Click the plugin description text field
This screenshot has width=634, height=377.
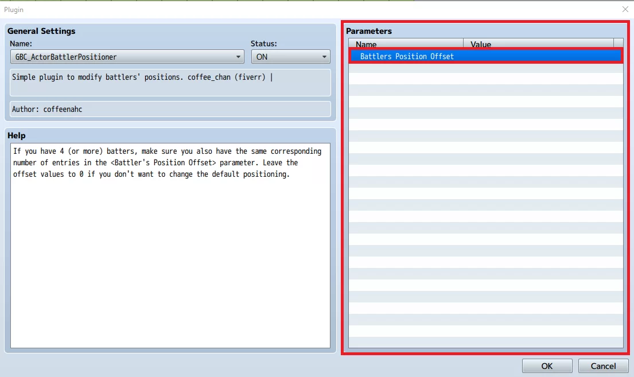[x=170, y=83]
